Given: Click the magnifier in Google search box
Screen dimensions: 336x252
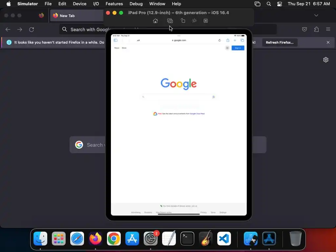Looking at the screenshot, I should pyautogui.click(x=143, y=97).
